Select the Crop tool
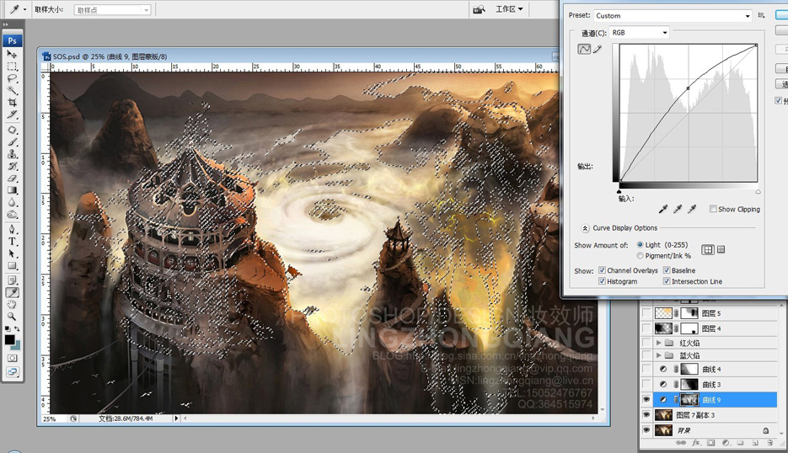The image size is (788, 453). [x=12, y=103]
